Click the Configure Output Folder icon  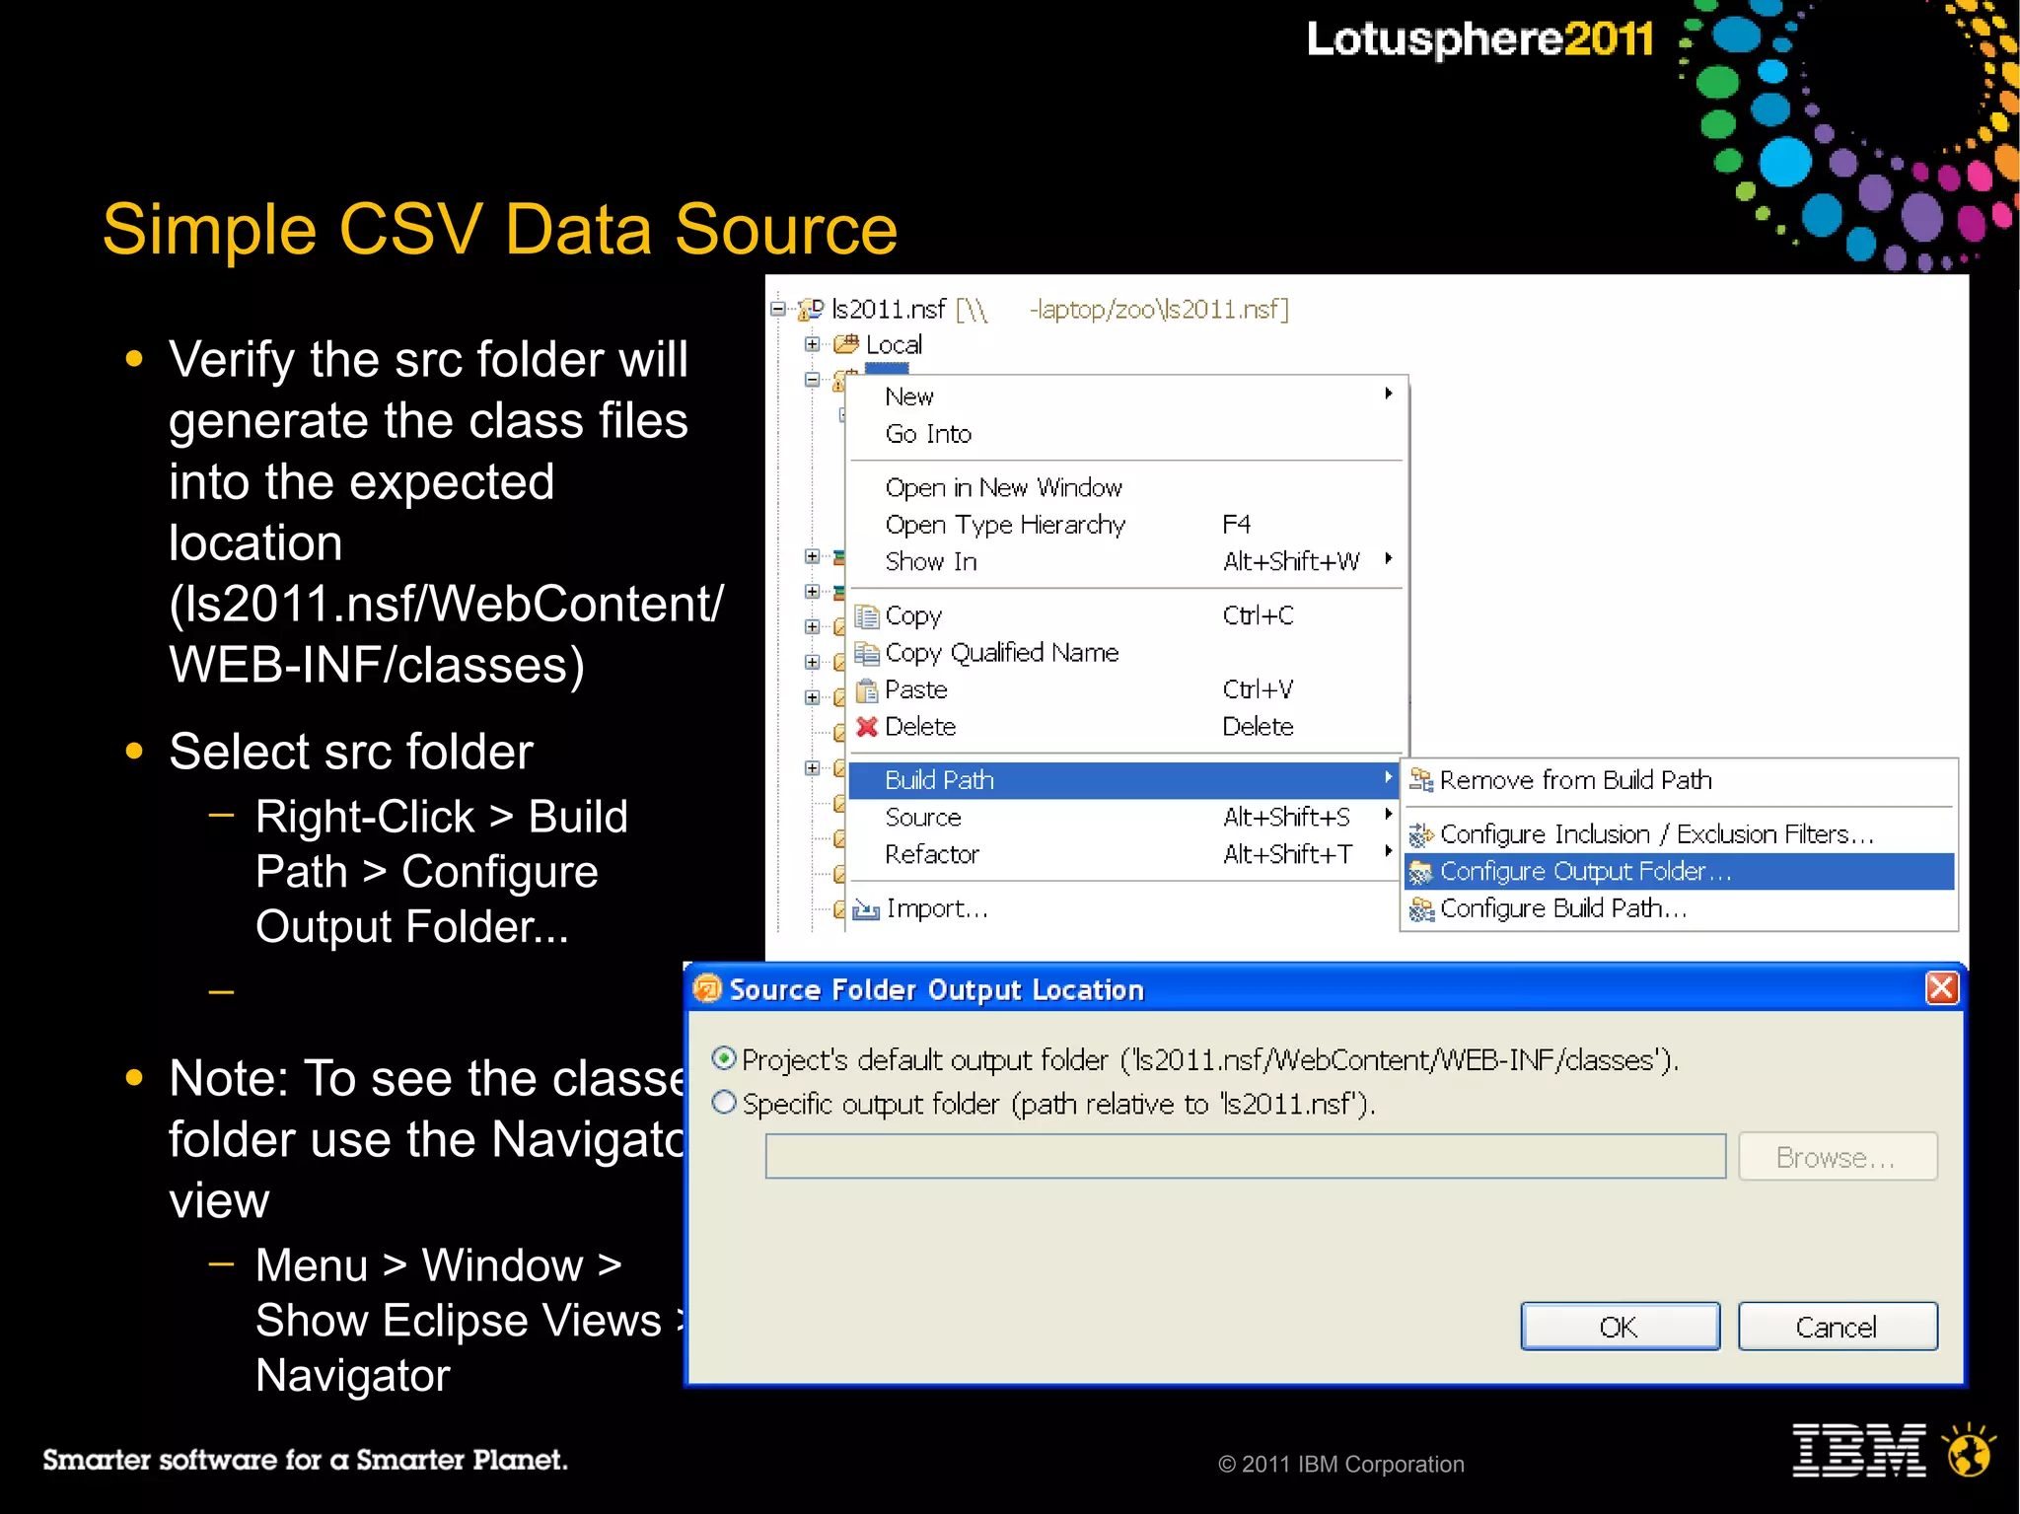(x=1421, y=872)
